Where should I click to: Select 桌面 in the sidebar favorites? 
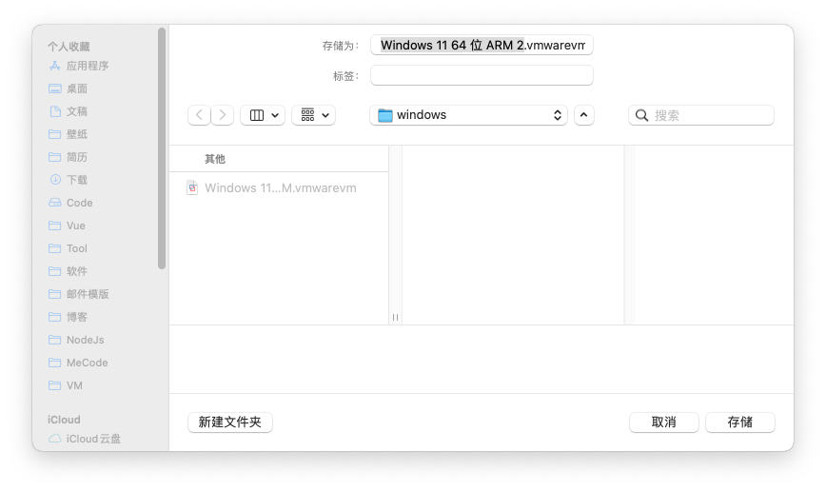pos(77,88)
